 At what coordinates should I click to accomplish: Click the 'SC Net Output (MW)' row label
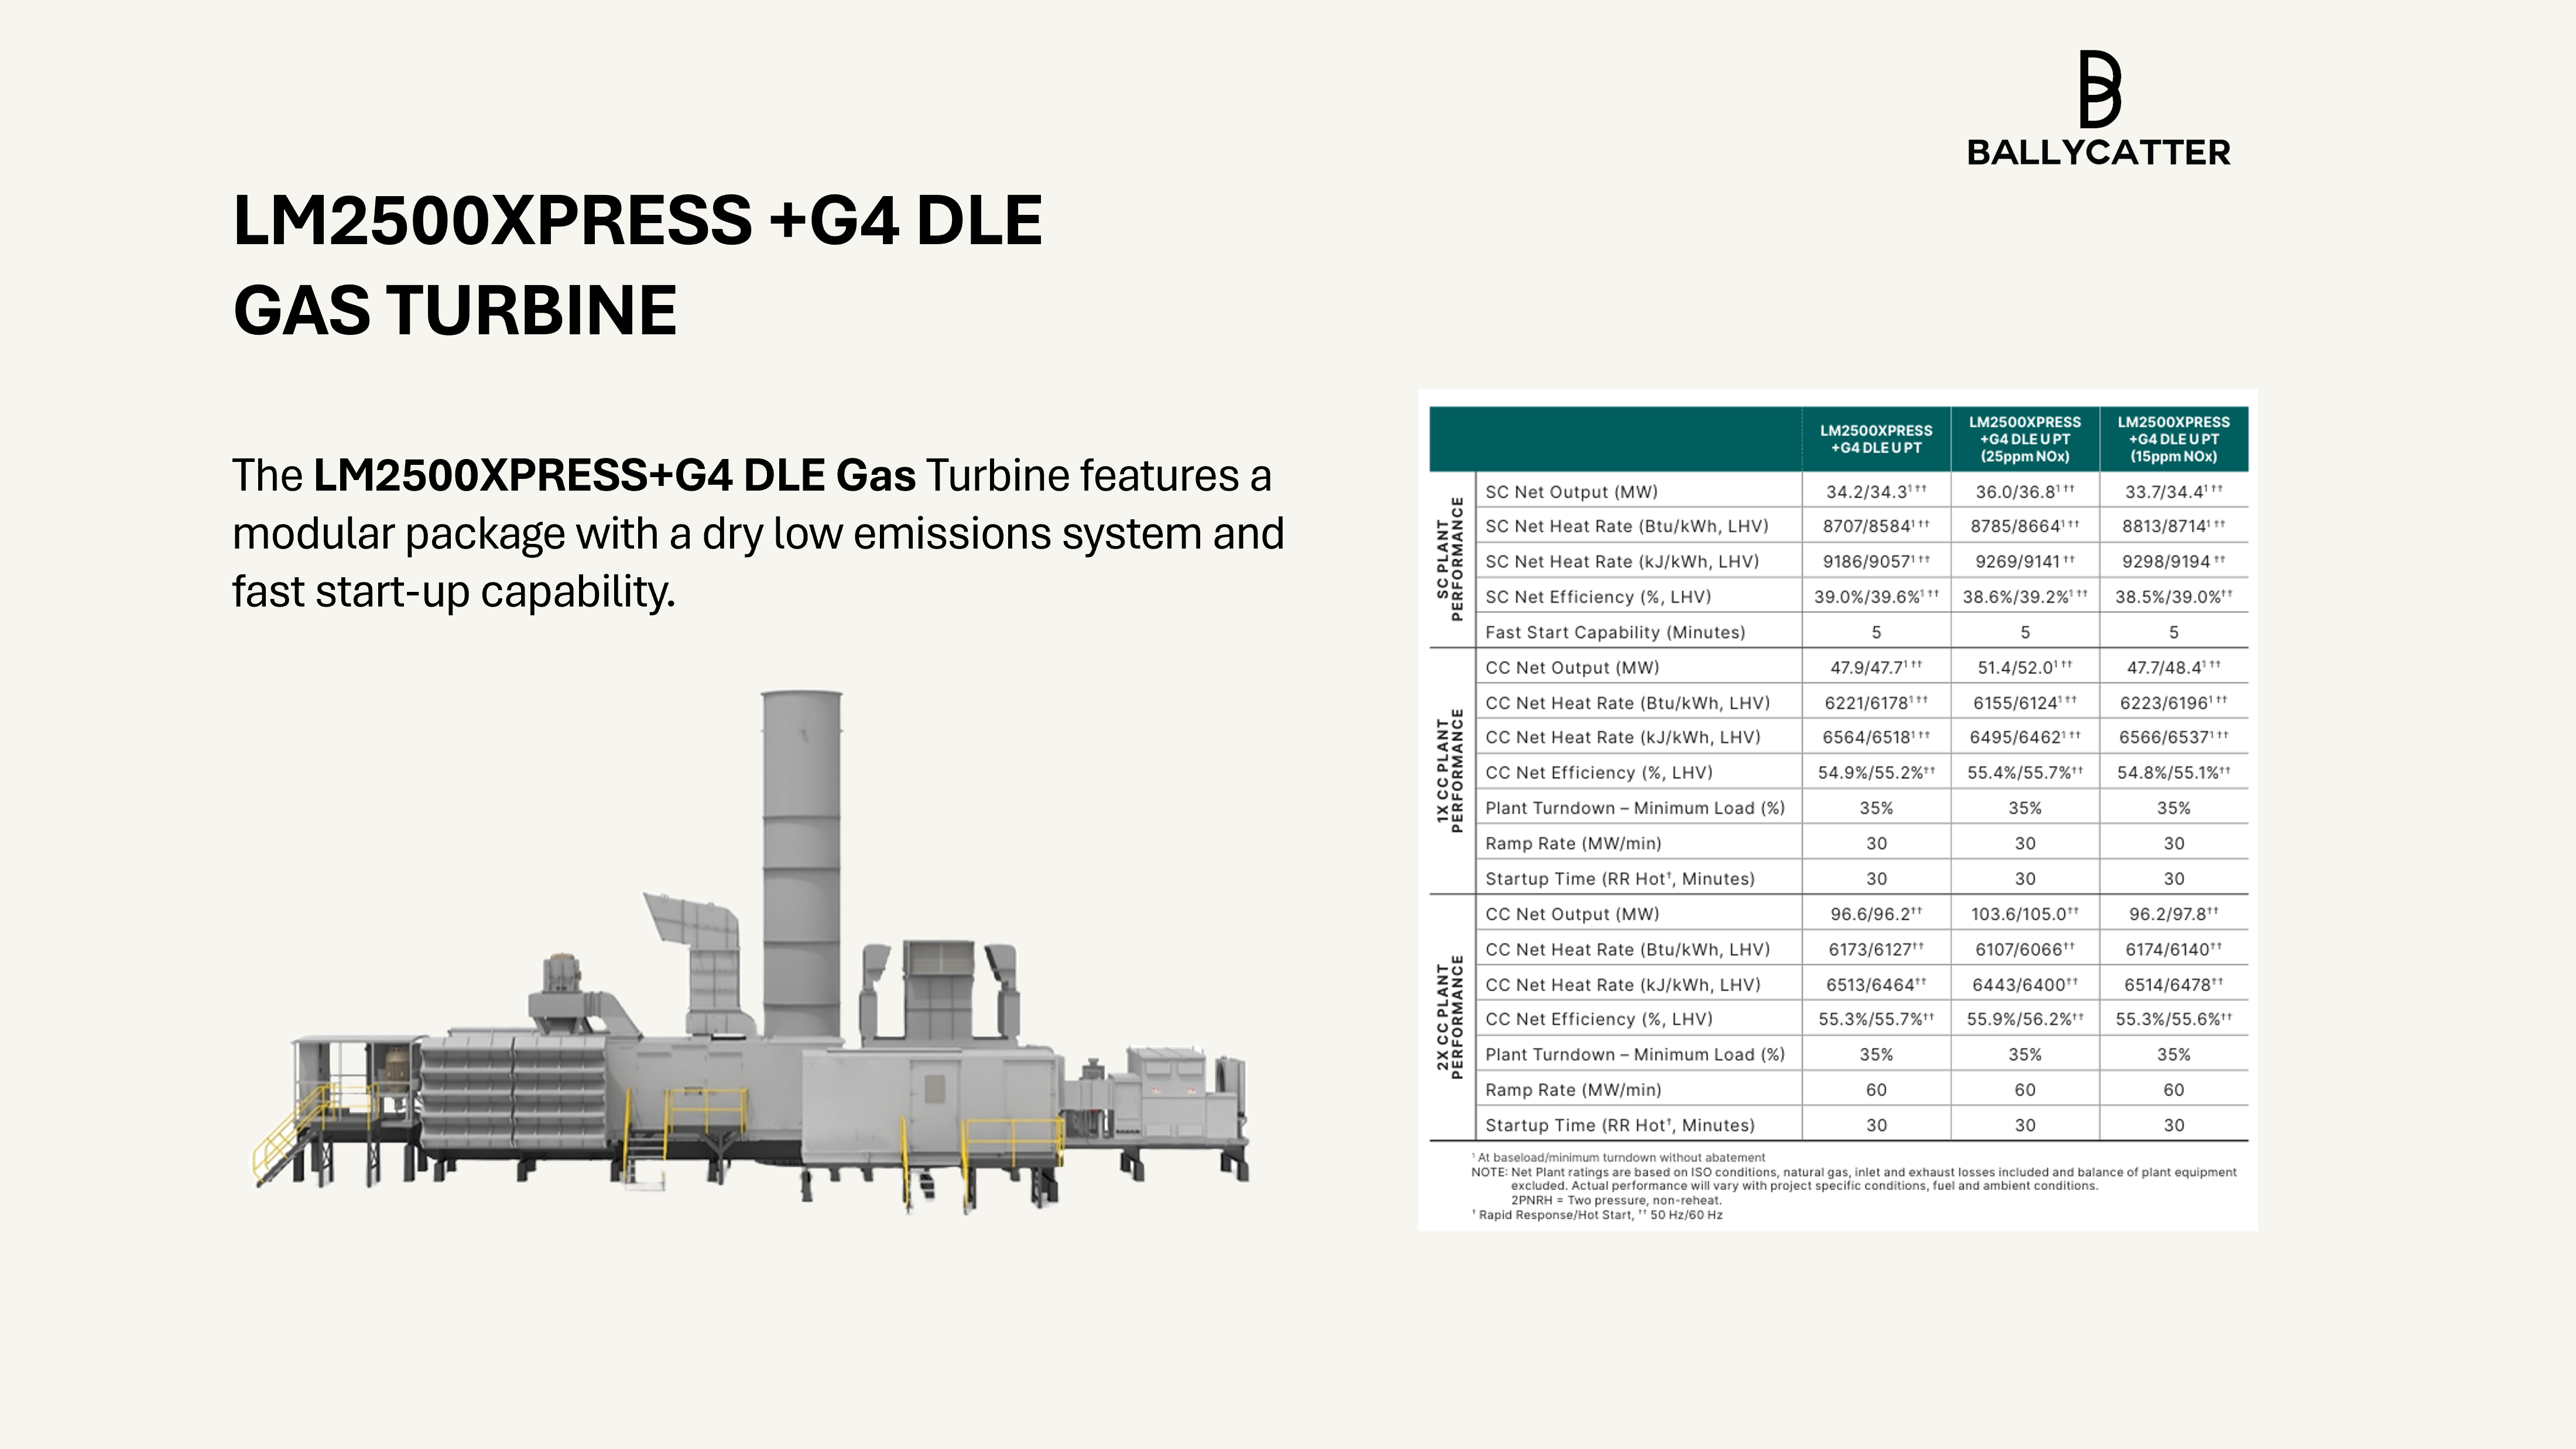(x=1571, y=492)
